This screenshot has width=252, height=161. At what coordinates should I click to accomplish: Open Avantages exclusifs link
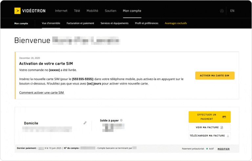point(176,23)
